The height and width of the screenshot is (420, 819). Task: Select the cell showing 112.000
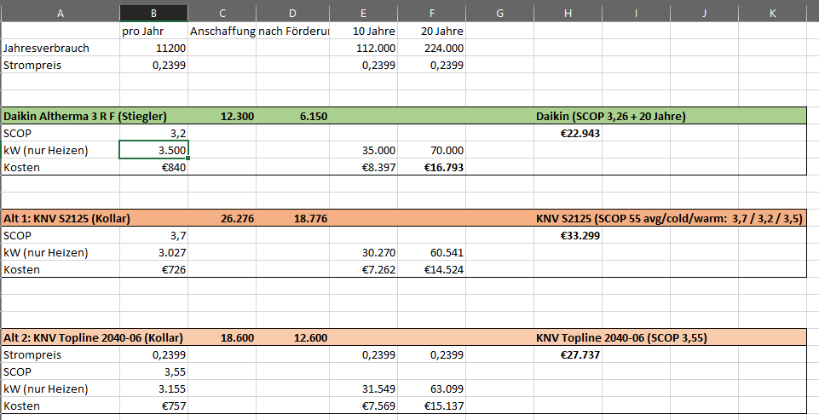[x=364, y=48]
